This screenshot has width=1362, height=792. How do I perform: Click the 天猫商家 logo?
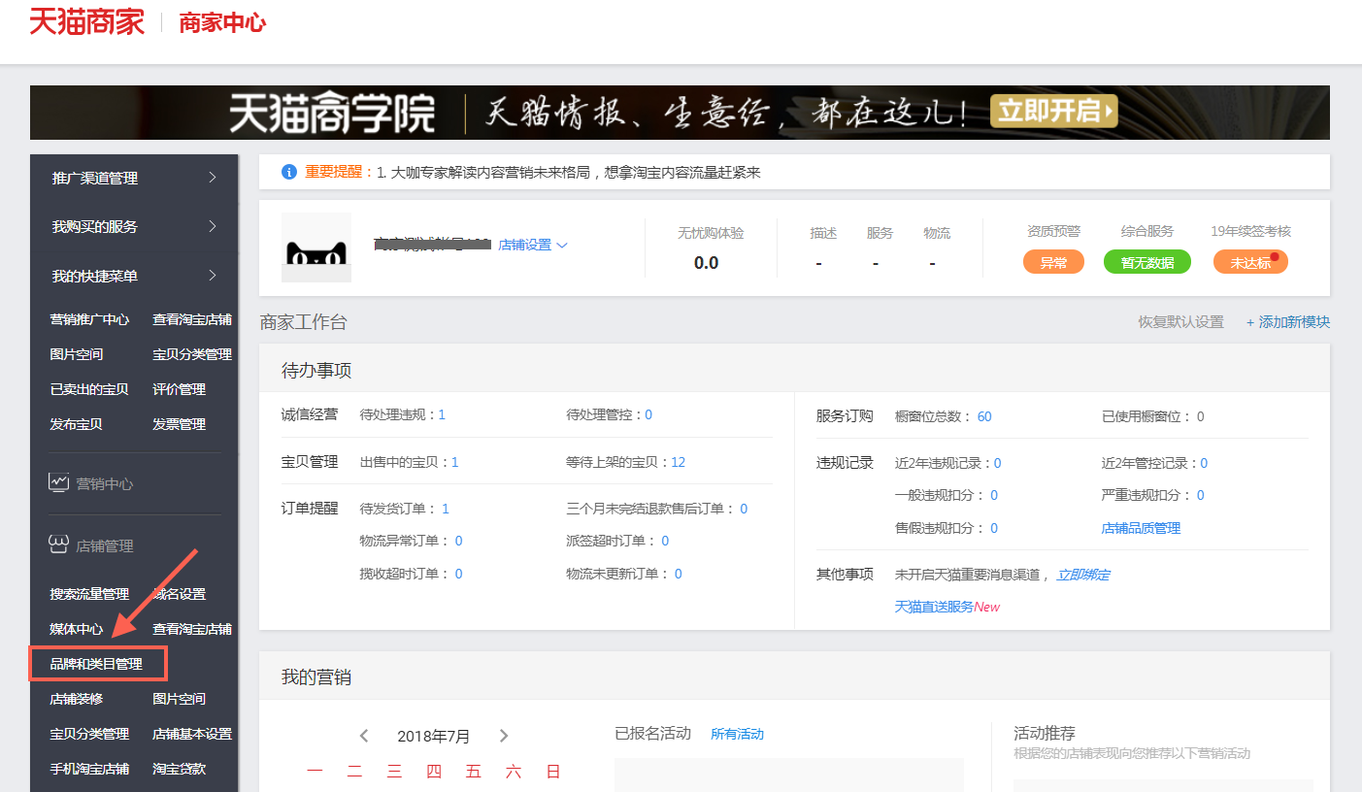(87, 21)
